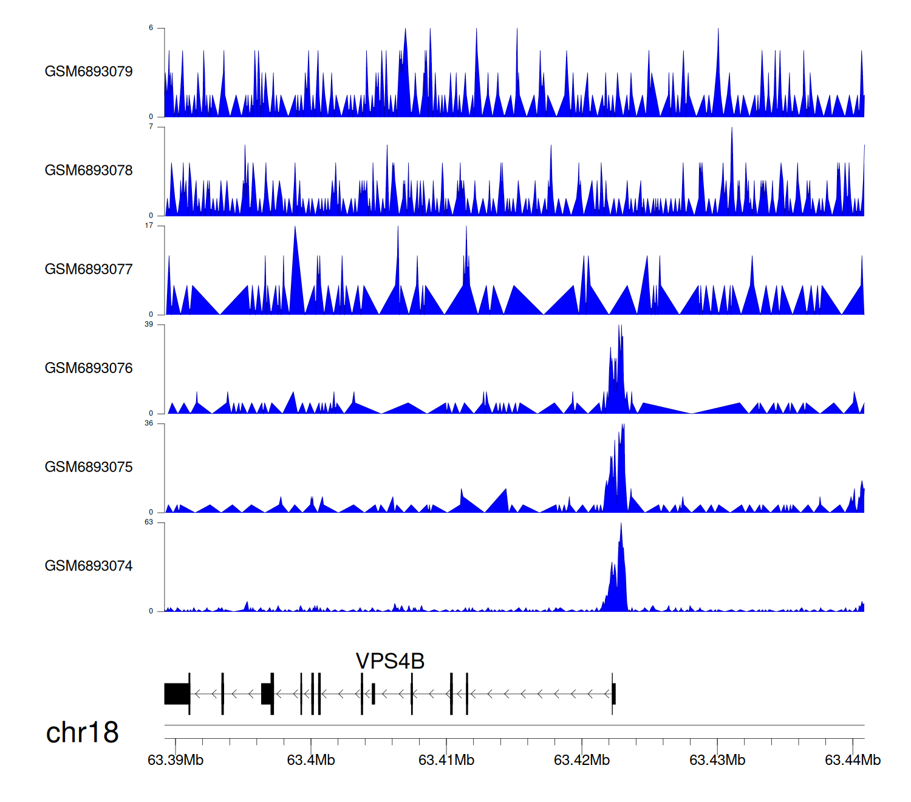Select the 63.4Mb position label

(x=311, y=760)
